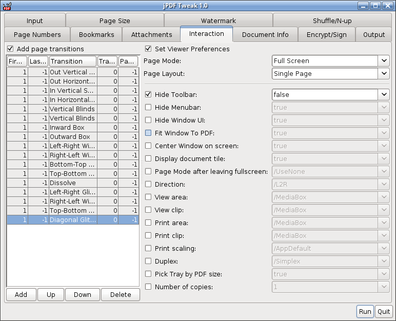Open the Direction /L2R combo box

click(x=330, y=185)
